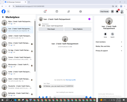Open the Facebook menu grid icon

[x=112, y=11]
